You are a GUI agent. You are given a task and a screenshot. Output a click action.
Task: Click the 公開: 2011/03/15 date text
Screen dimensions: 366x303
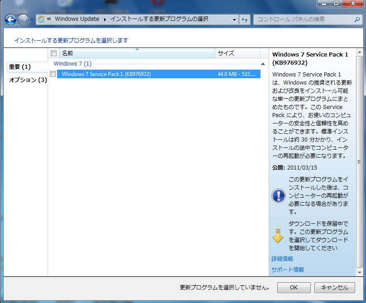294,168
